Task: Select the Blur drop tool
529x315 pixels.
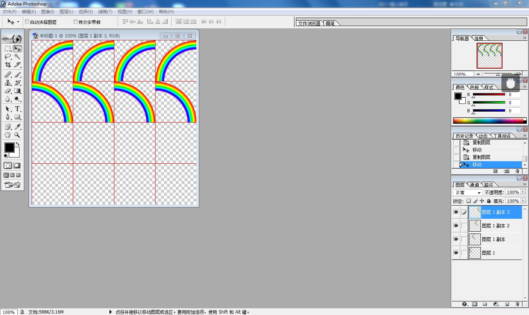Action: click(8, 99)
